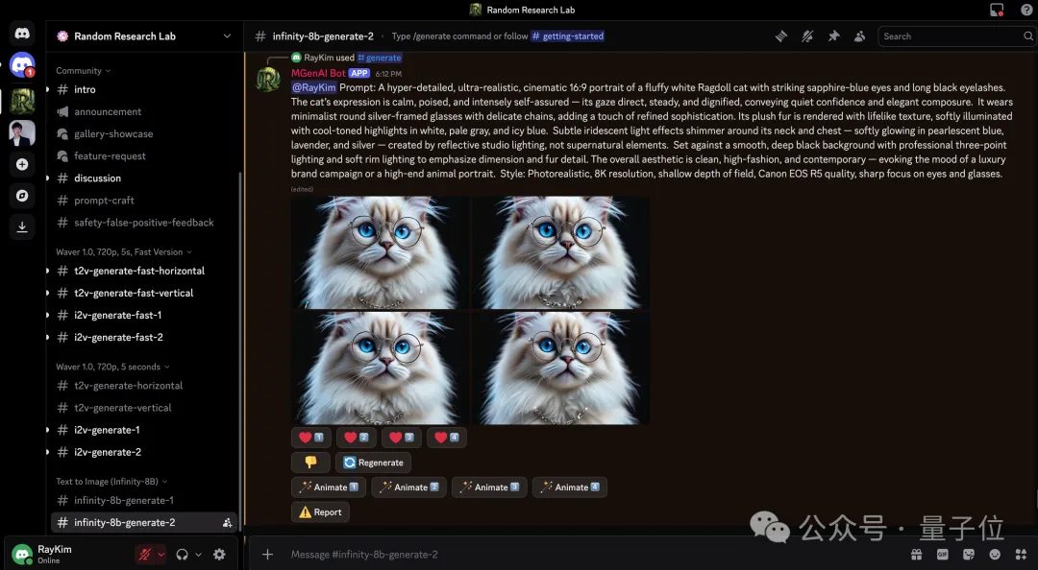
Task: Open user settings gear
Action: pos(218,554)
